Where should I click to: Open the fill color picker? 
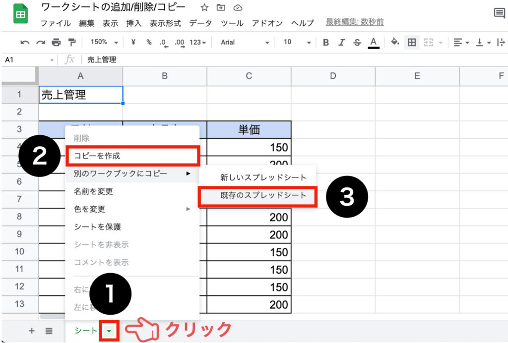point(394,42)
